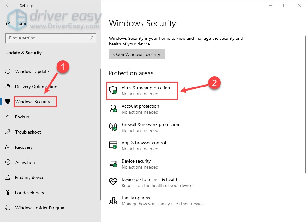Open the Home settings page

click(x=21, y=23)
